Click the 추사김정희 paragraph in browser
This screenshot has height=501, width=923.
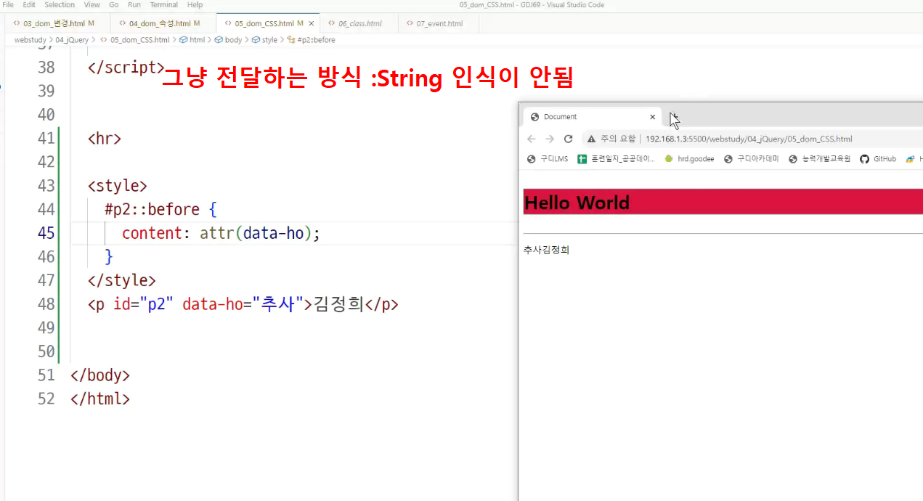click(x=547, y=250)
